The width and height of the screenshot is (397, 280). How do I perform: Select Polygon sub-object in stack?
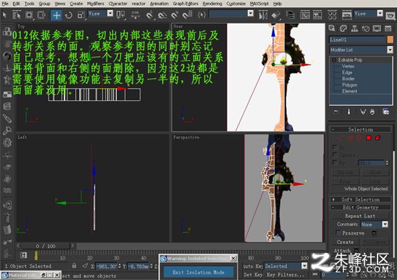coord(350,85)
